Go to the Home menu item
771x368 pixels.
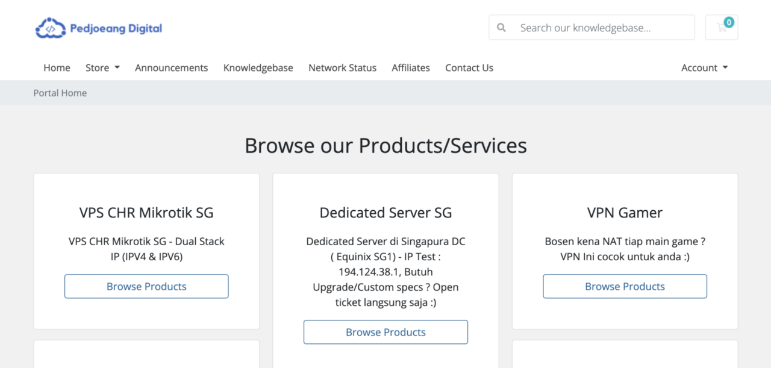(57, 68)
